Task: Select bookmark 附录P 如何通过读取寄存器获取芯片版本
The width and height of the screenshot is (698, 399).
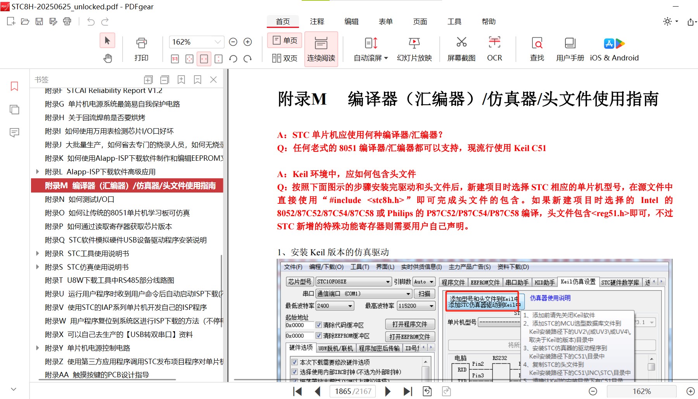Action: pyautogui.click(x=109, y=227)
